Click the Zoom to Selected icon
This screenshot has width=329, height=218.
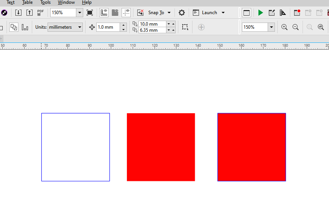pyautogui.click(x=309, y=27)
